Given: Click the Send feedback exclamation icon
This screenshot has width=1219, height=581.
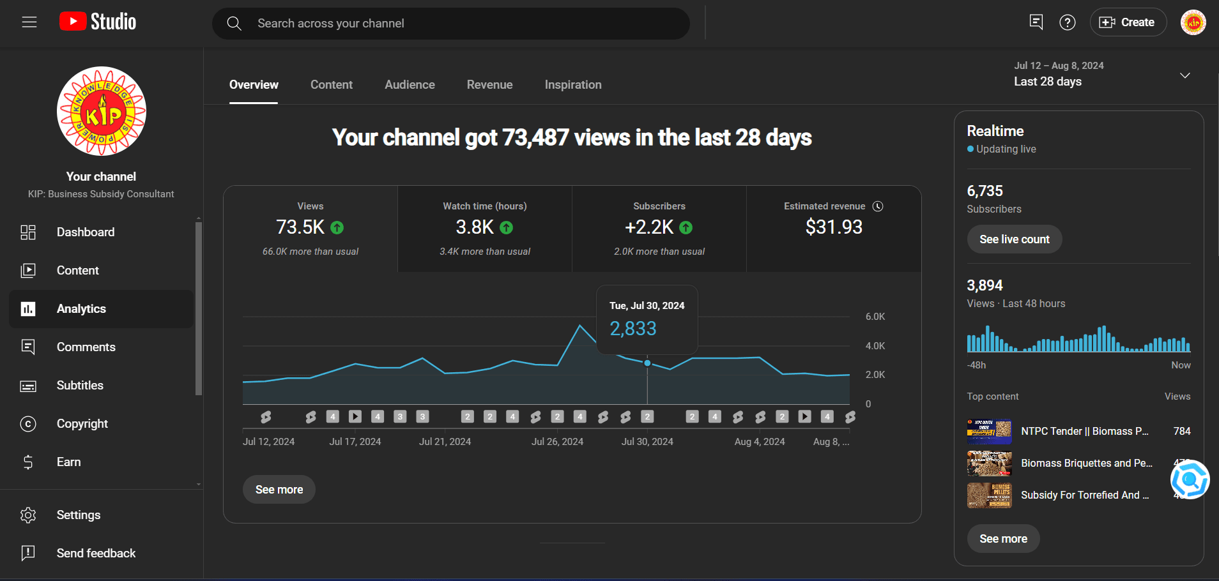Looking at the screenshot, I should (x=28, y=553).
